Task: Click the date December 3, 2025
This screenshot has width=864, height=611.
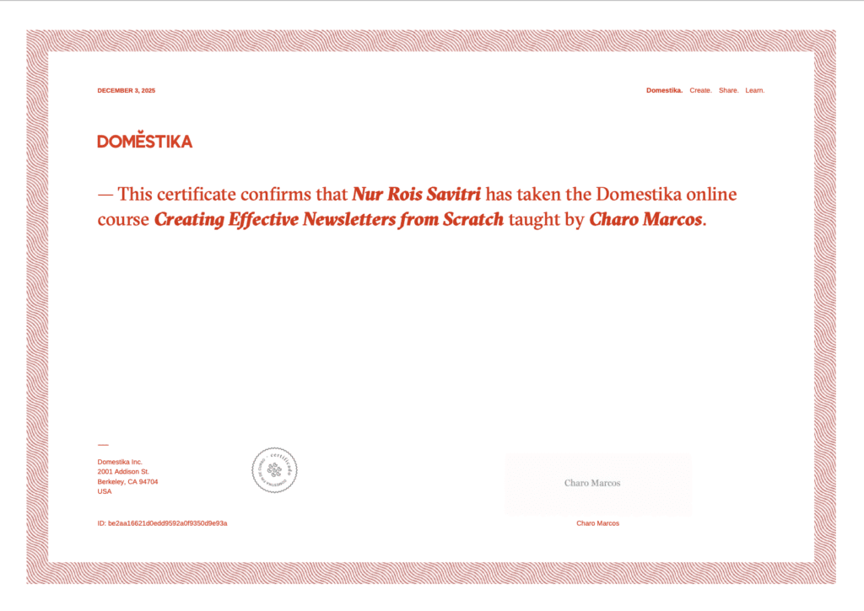Action: [x=127, y=90]
